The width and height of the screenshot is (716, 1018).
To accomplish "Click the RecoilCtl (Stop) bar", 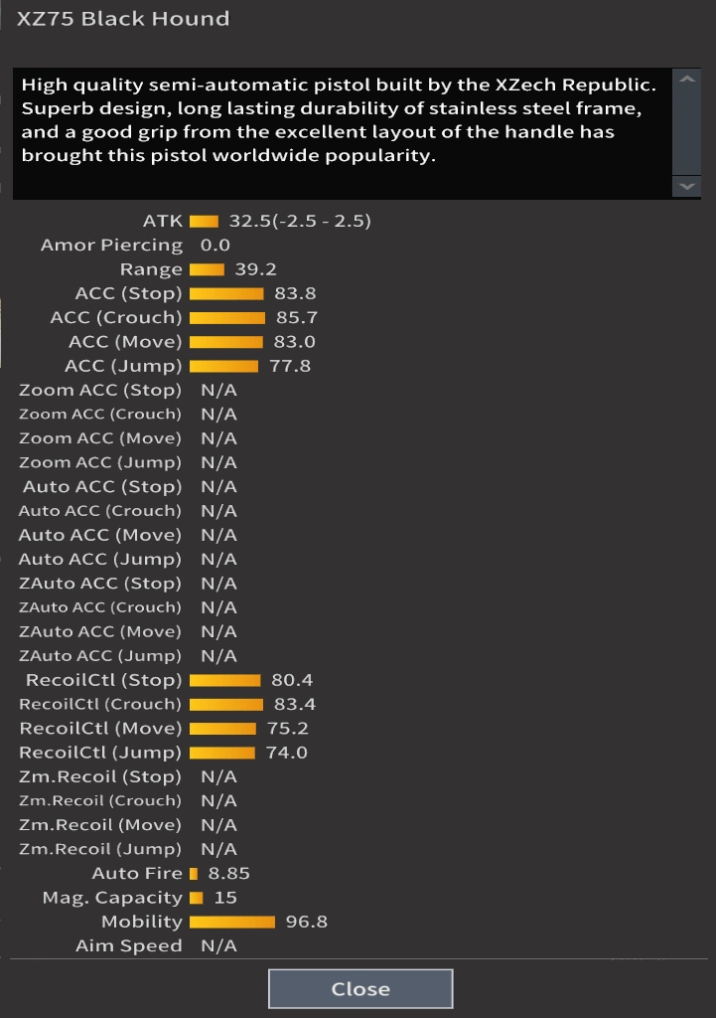I will pos(224,681).
